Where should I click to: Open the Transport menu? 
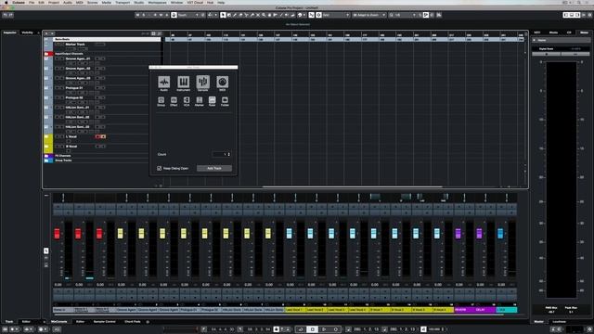pos(123,2)
